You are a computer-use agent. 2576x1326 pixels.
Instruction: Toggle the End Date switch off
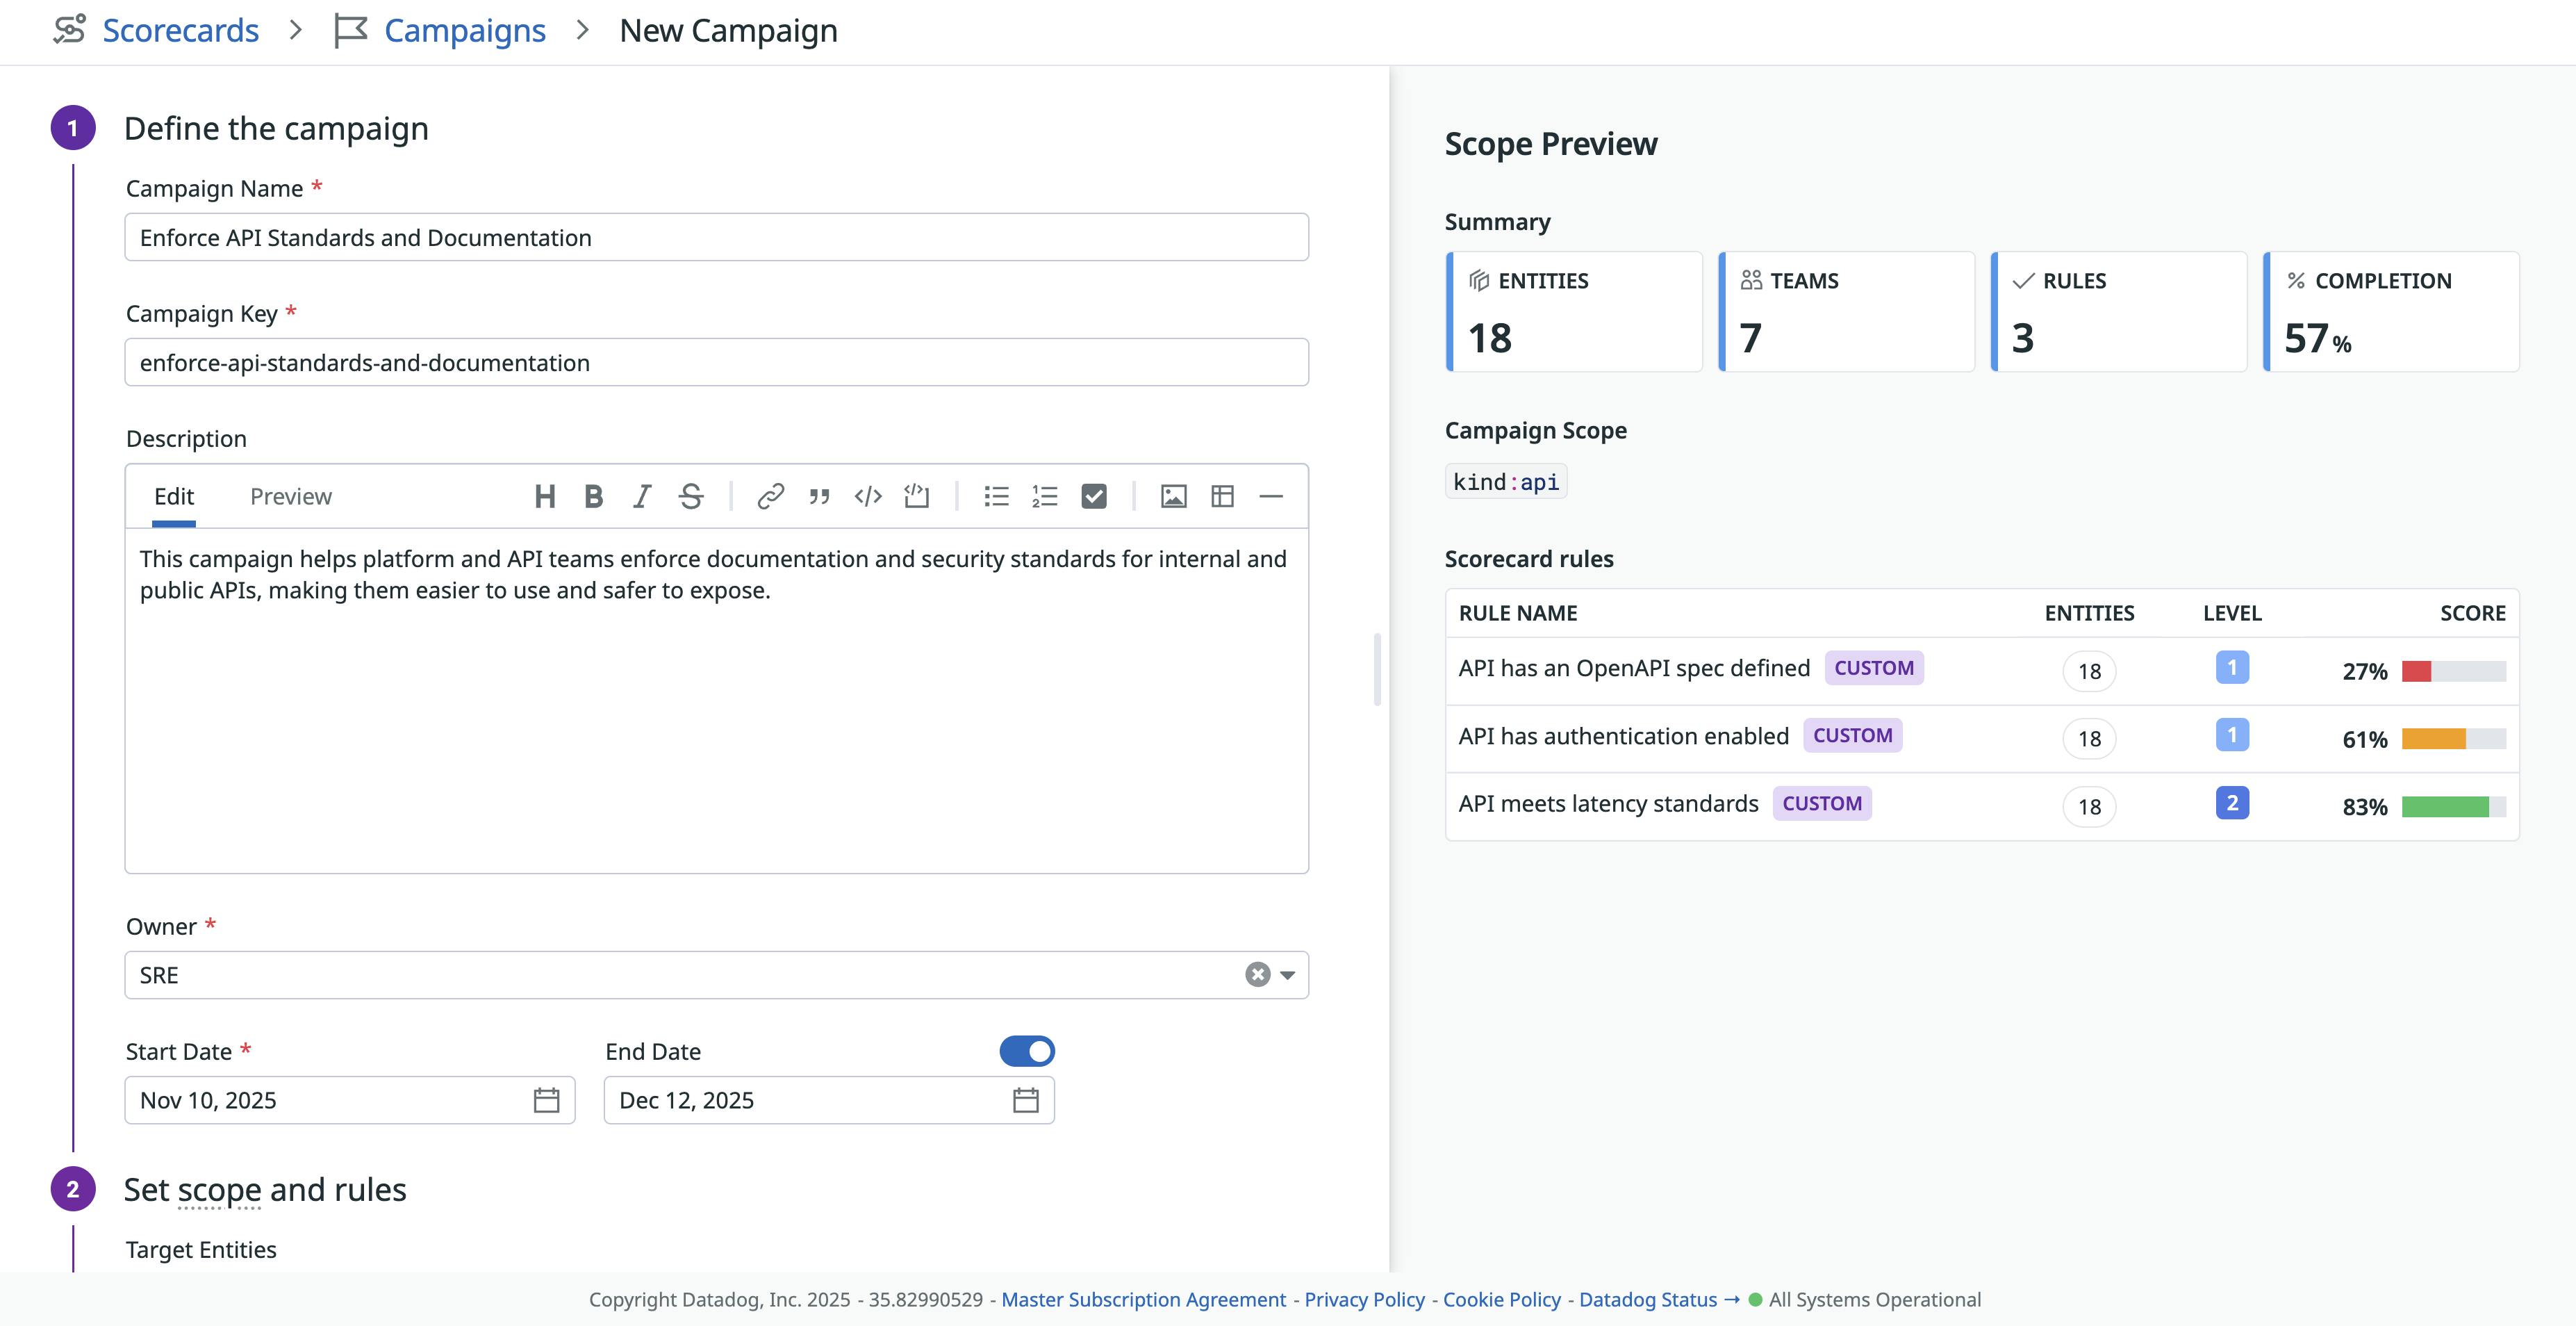click(1028, 1051)
